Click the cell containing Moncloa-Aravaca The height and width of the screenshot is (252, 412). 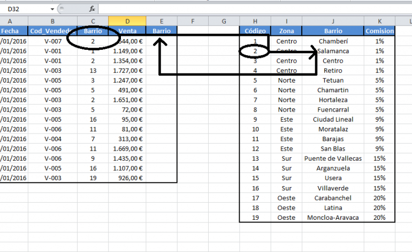tap(333, 218)
